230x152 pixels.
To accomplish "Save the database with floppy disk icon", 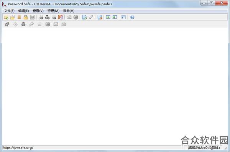I will click(x=32, y=18).
